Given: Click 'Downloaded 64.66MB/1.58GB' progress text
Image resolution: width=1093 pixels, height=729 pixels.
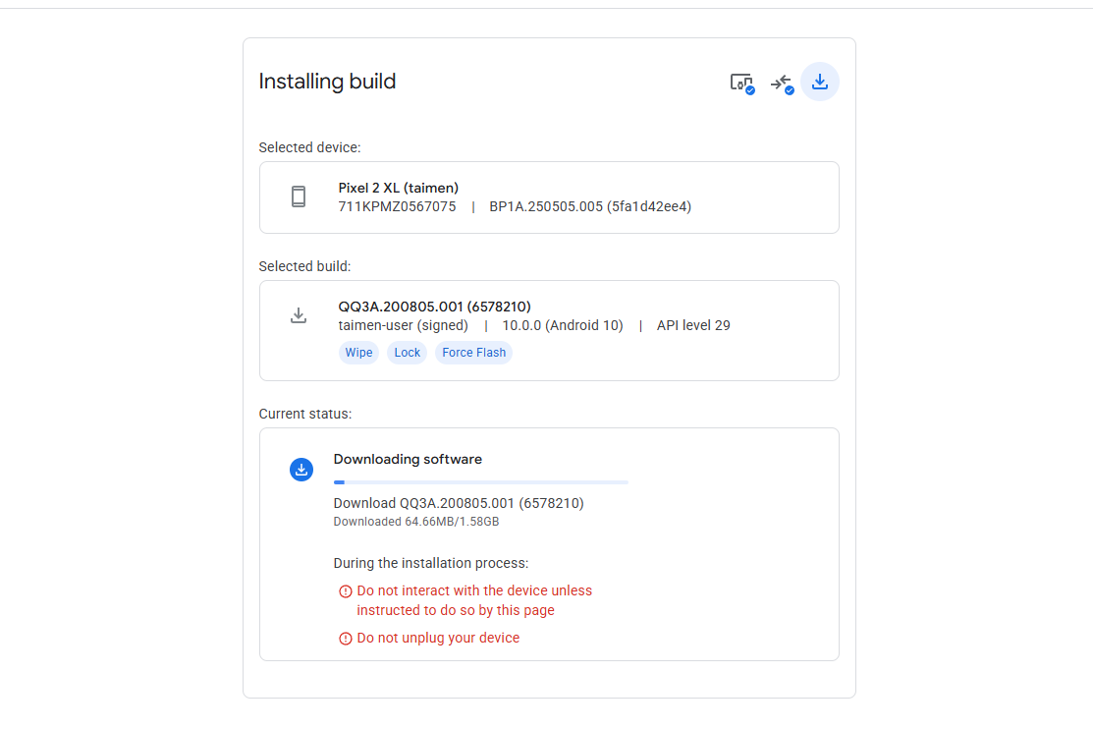Looking at the screenshot, I should click(x=416, y=522).
